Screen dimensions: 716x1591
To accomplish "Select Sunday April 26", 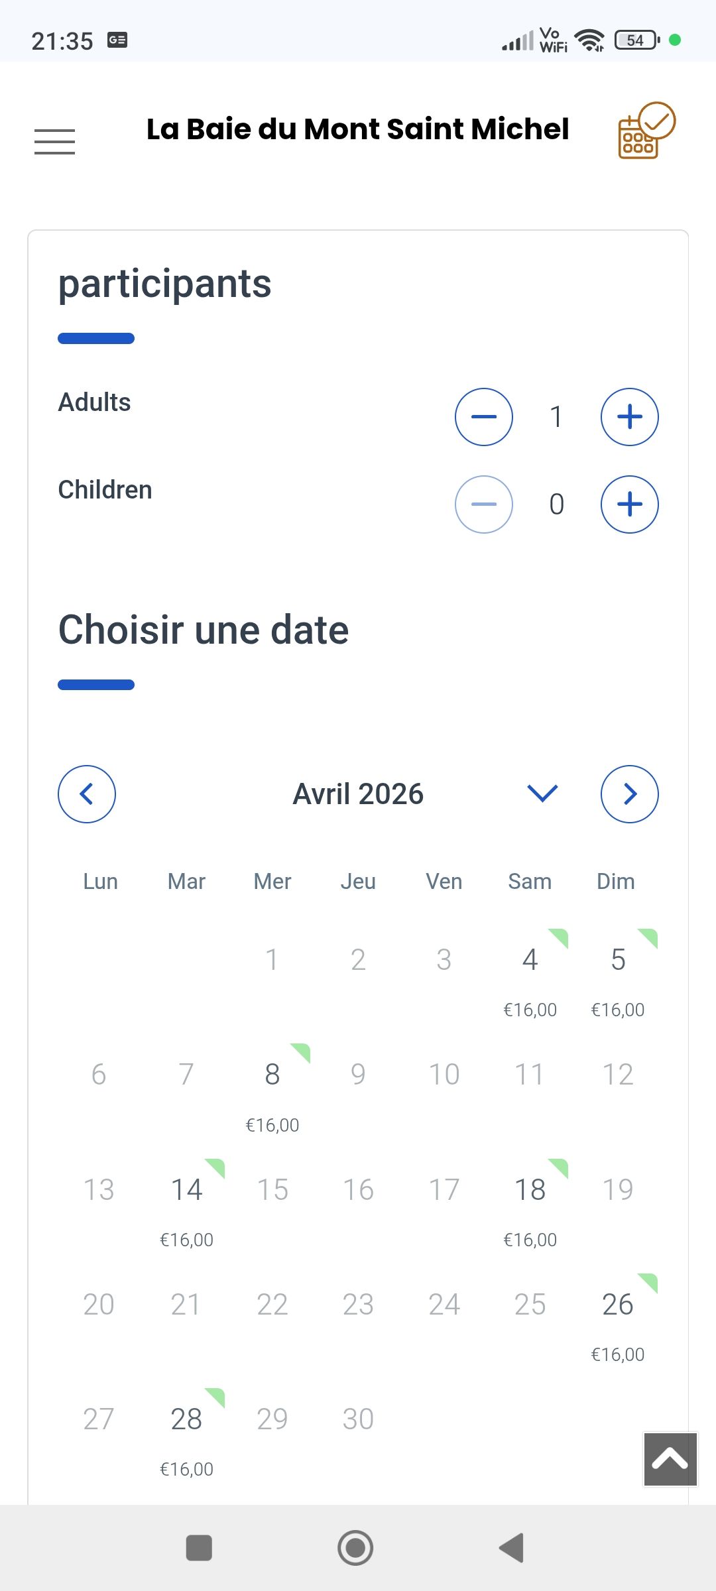I will coord(618,1319).
